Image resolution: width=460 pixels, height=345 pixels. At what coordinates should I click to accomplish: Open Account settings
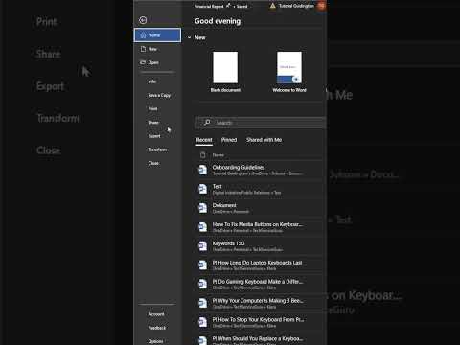click(x=156, y=314)
